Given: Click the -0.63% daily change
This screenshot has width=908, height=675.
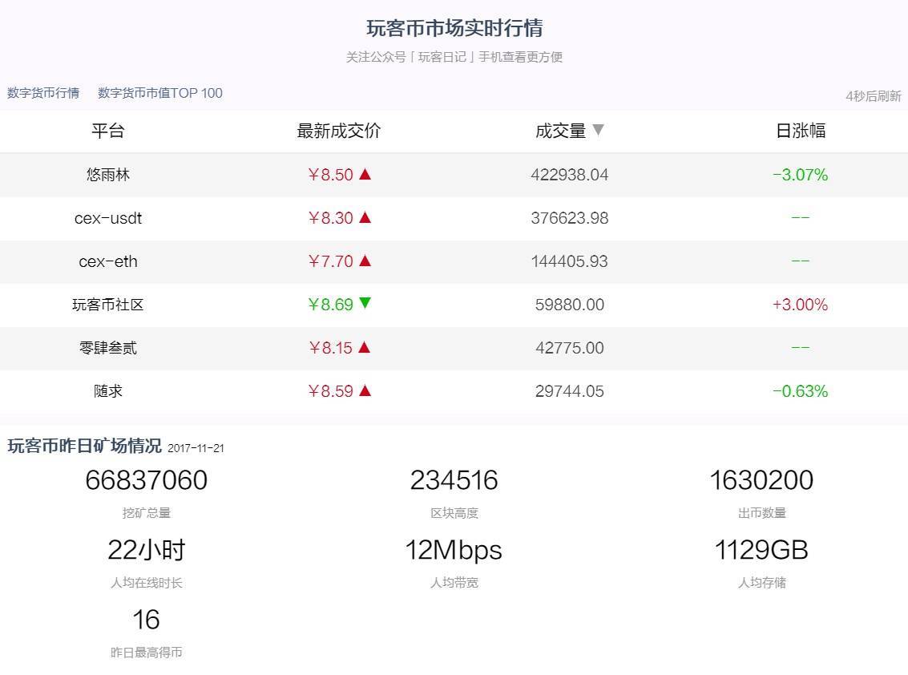Looking at the screenshot, I should tap(801, 391).
